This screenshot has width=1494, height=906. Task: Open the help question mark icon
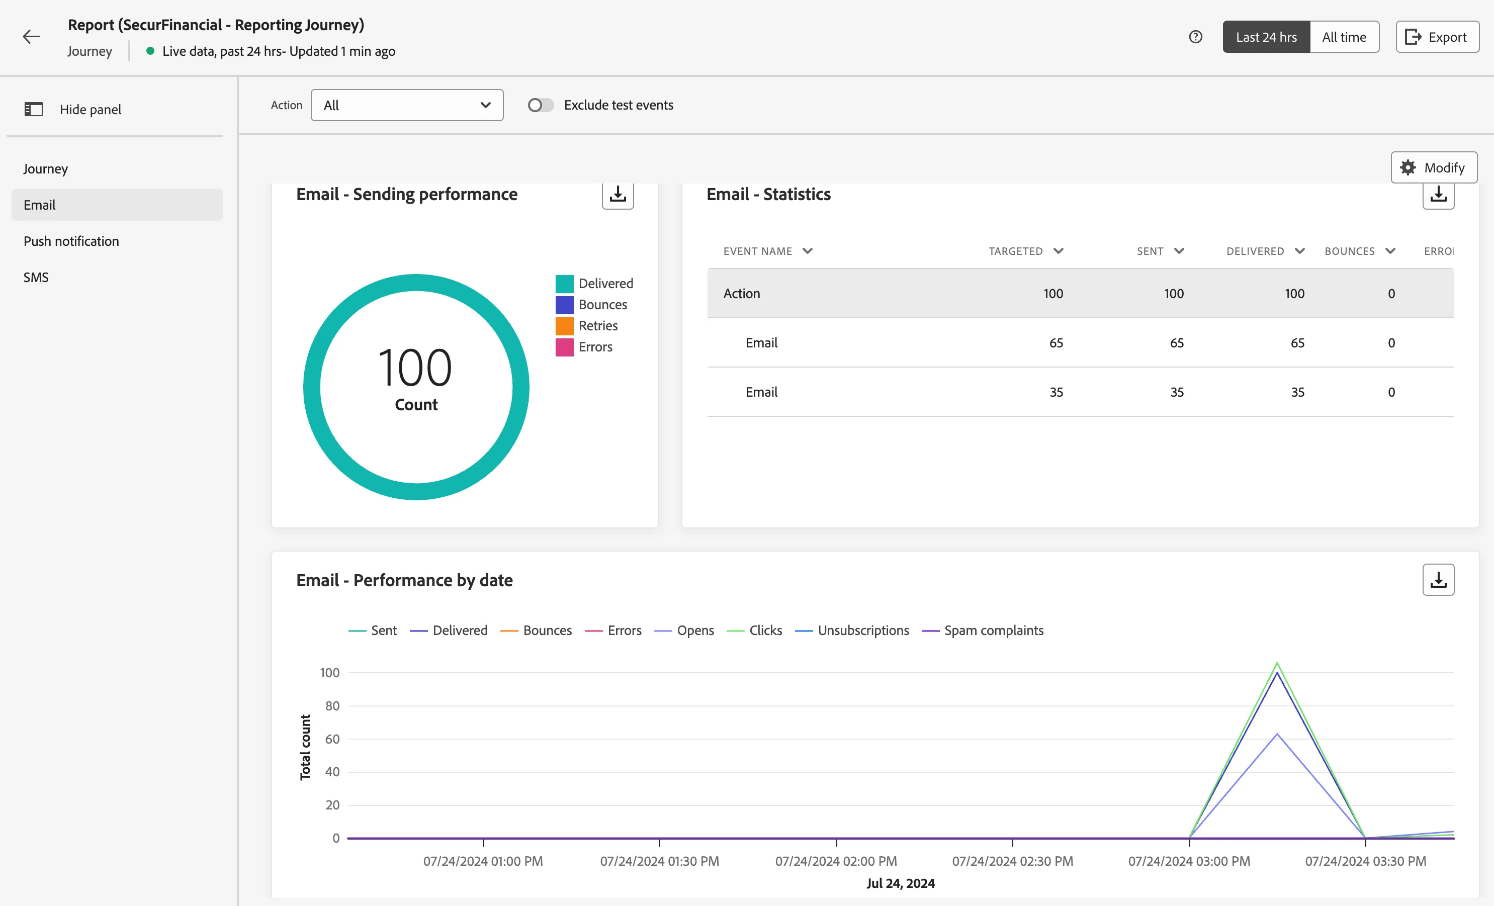1195,37
